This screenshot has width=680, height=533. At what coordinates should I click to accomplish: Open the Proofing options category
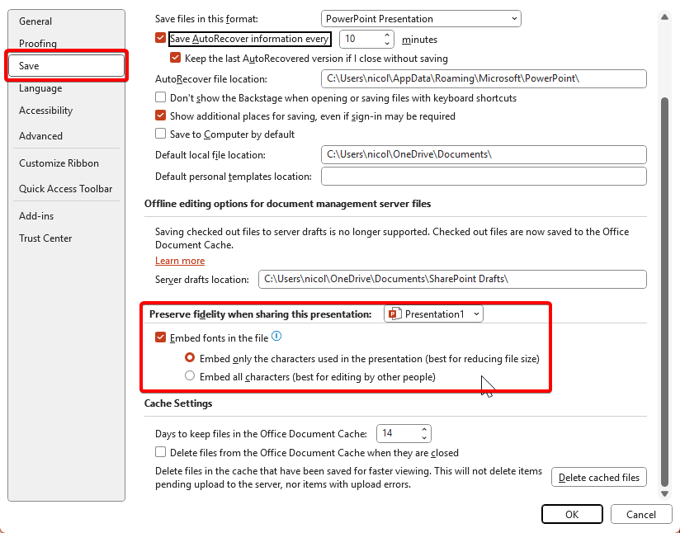[66, 44]
